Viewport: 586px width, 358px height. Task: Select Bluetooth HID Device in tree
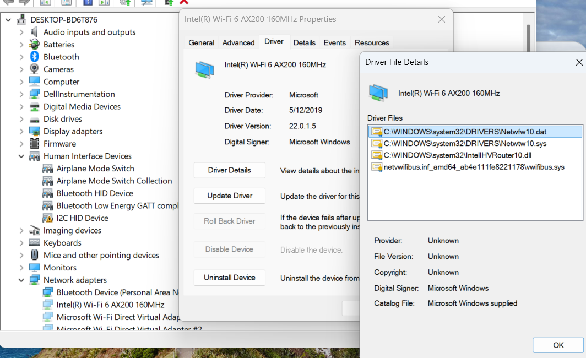95,193
